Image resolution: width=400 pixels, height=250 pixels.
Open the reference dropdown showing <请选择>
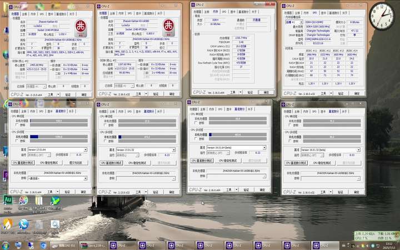point(57,178)
